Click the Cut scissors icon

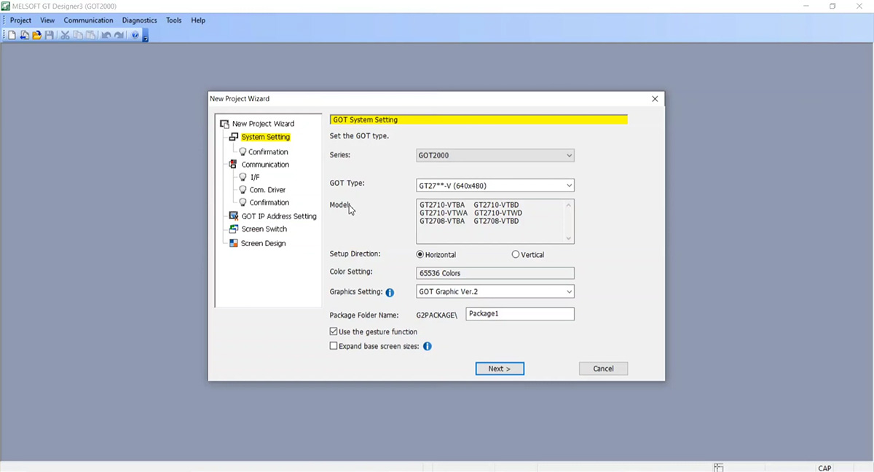pos(65,35)
